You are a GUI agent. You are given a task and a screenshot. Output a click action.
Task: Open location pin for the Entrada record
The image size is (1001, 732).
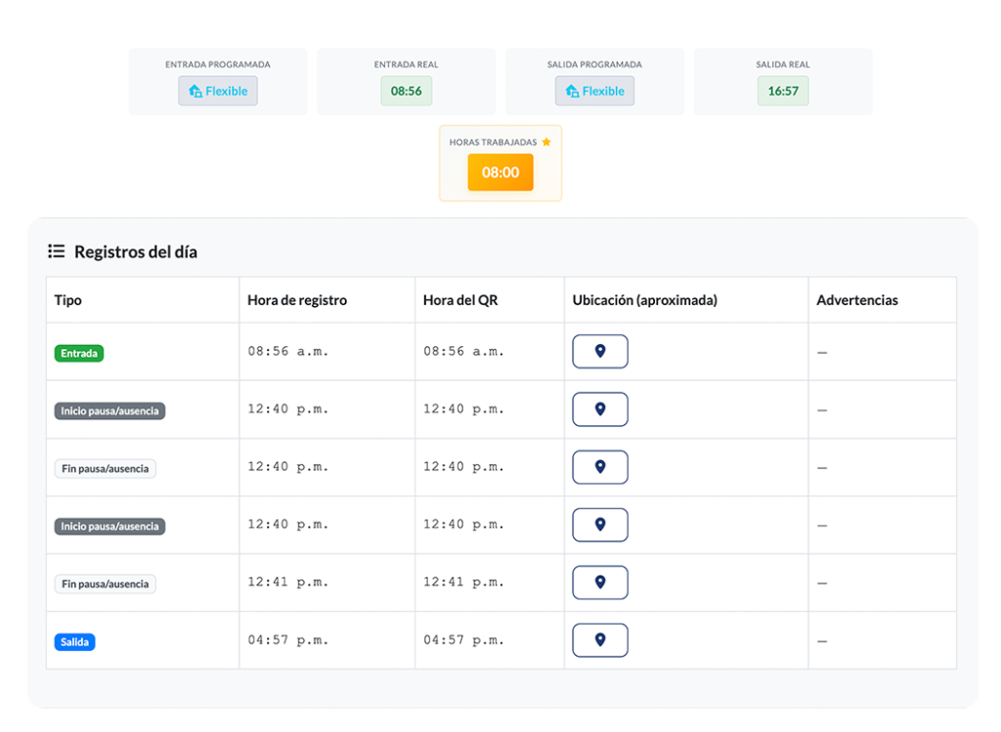click(x=599, y=352)
